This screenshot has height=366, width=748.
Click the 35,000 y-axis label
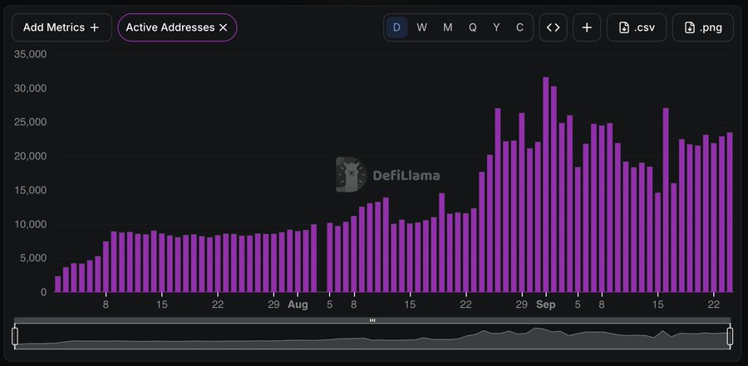pyautogui.click(x=31, y=54)
